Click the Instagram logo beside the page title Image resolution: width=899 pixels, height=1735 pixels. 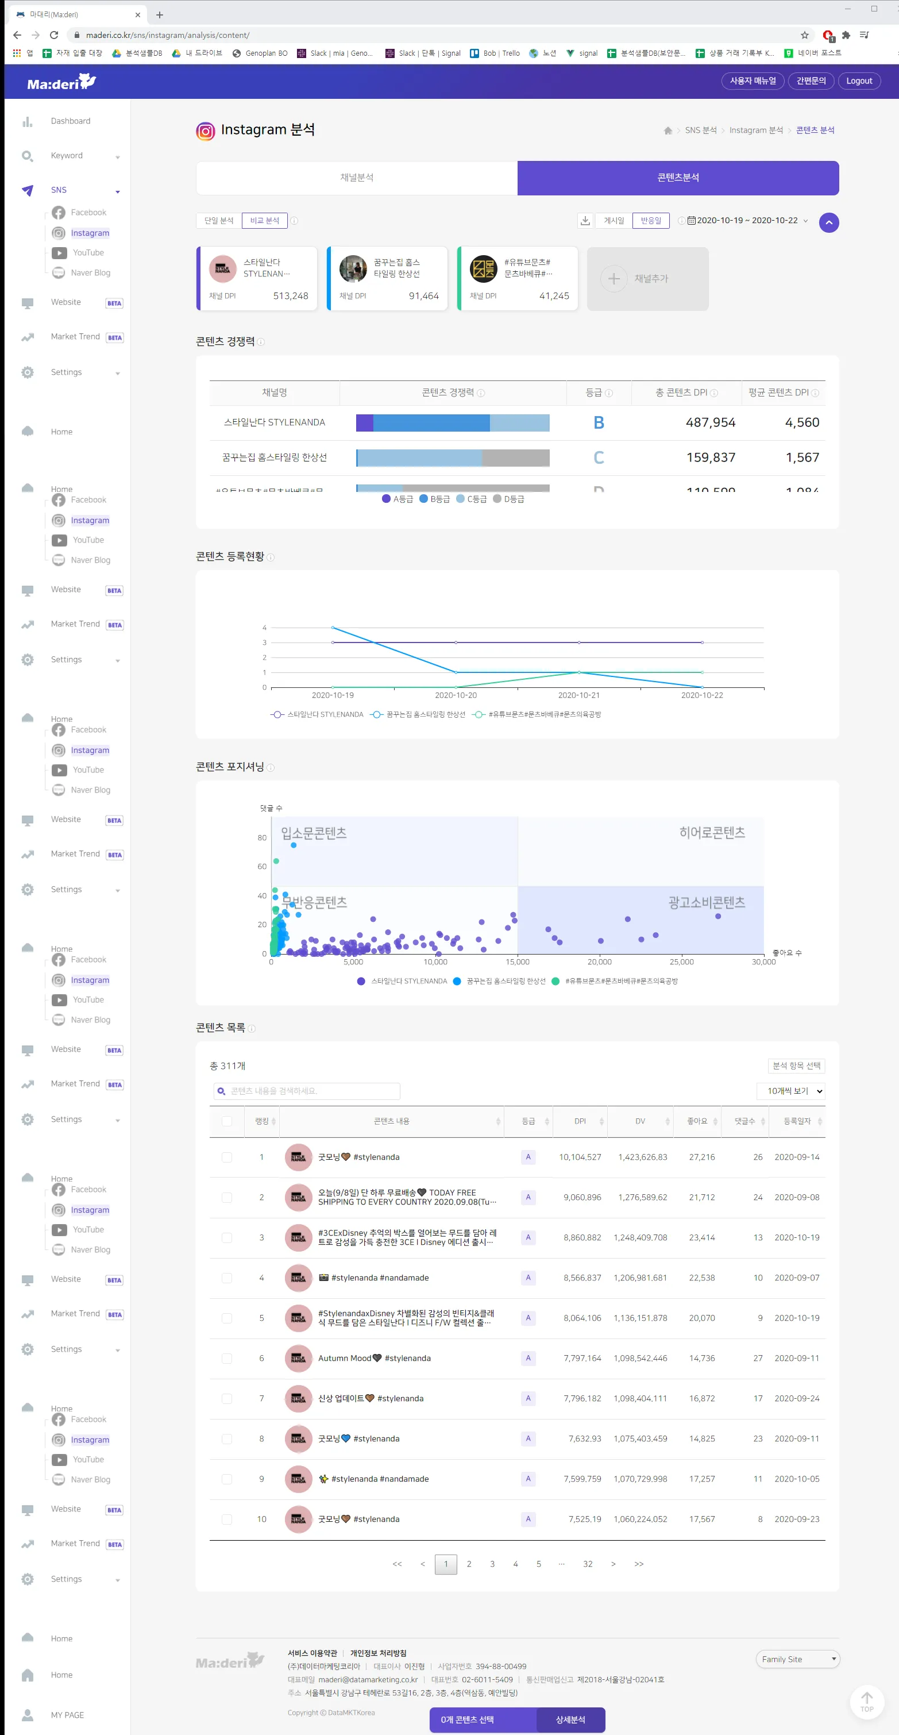tap(206, 130)
